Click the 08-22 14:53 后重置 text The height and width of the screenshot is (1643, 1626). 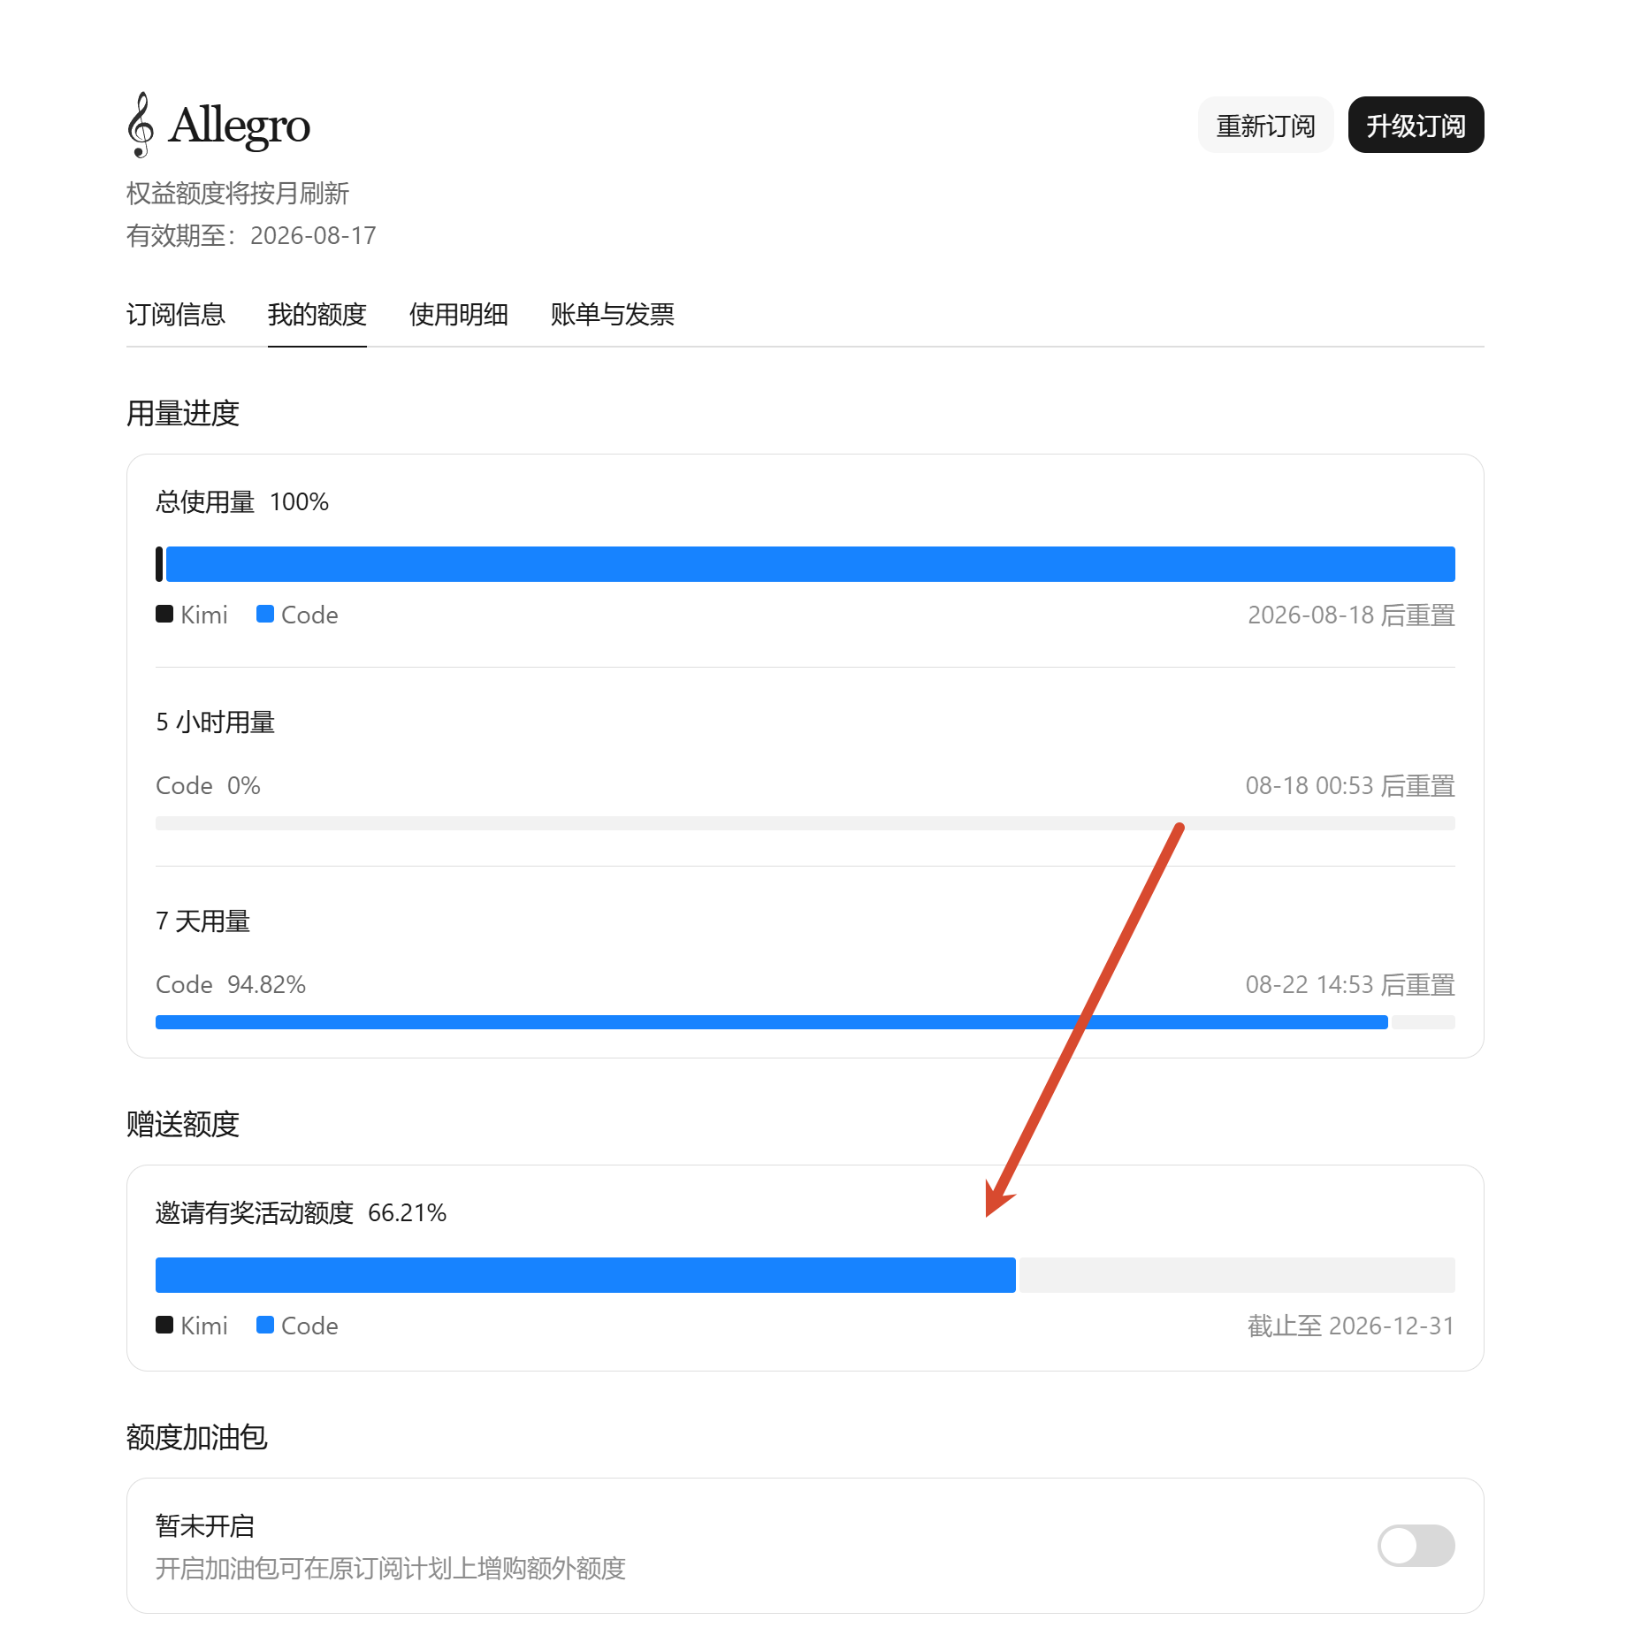[x=1350, y=985]
